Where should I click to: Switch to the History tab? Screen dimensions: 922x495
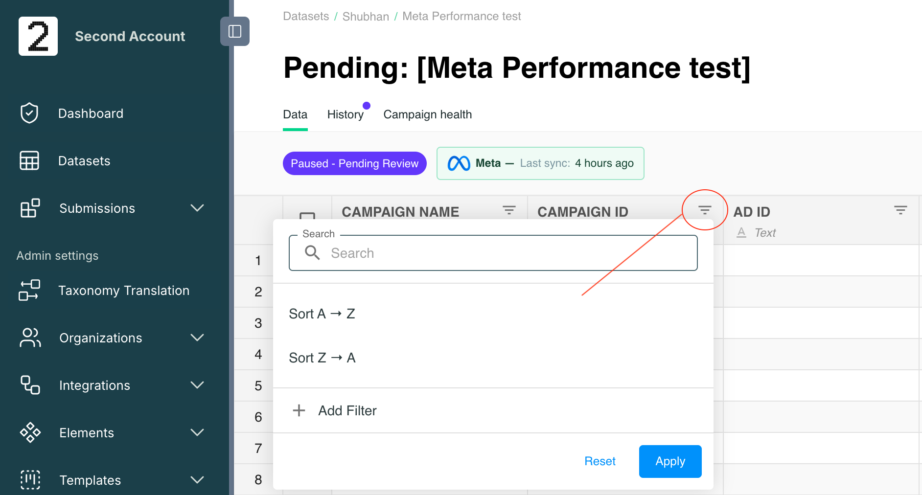point(346,114)
